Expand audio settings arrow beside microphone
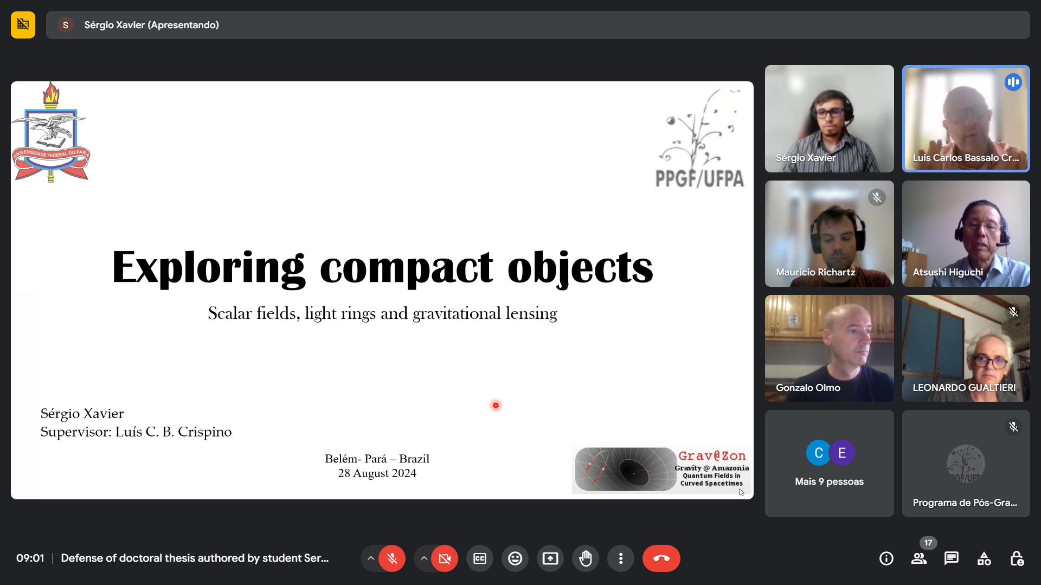Viewport: 1041px width, 585px height. [x=371, y=558]
